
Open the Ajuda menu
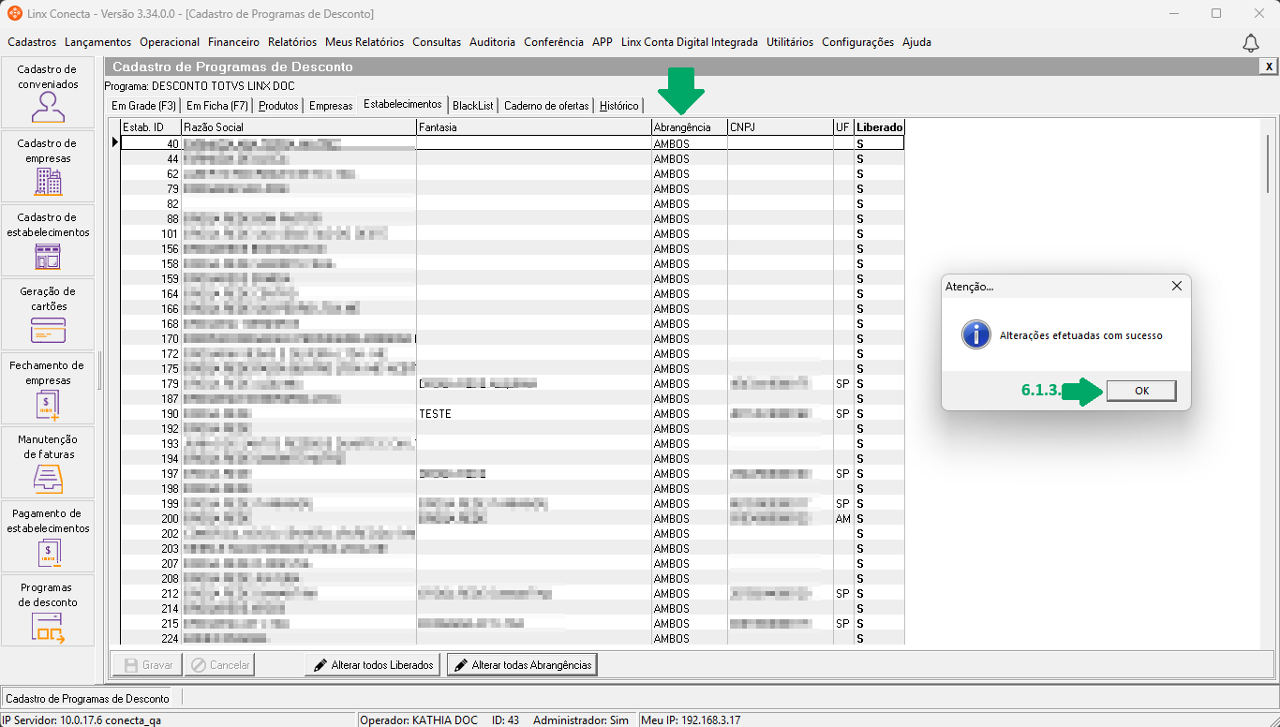coord(916,42)
